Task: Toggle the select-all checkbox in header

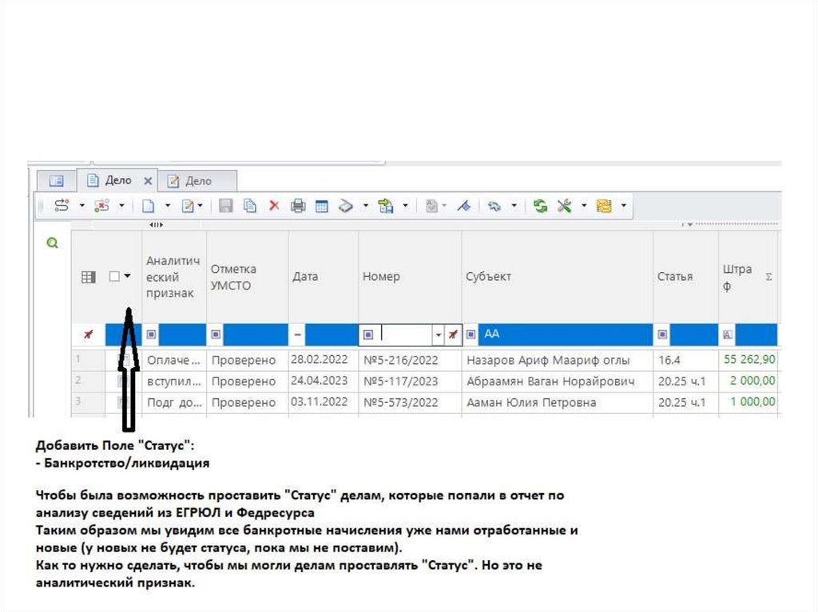Action: coord(114,276)
